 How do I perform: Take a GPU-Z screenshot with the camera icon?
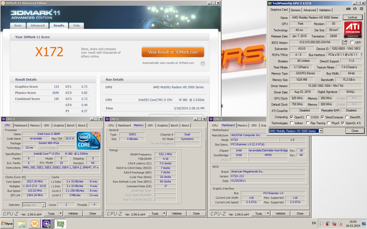coord(348,9)
